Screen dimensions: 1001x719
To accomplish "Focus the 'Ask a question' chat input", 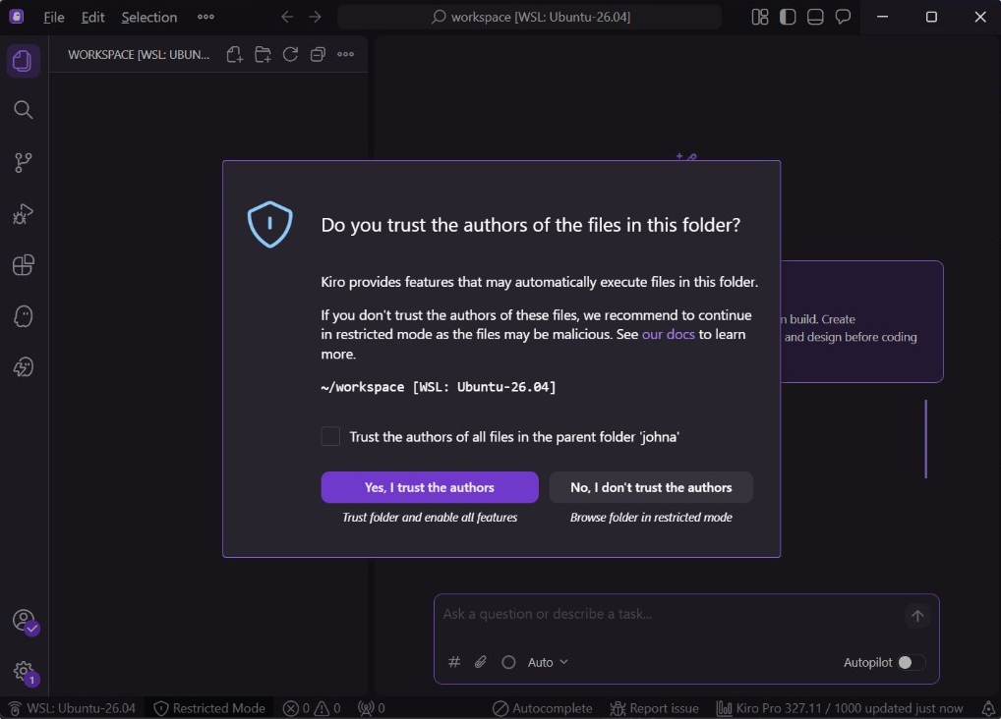I will [x=671, y=614].
